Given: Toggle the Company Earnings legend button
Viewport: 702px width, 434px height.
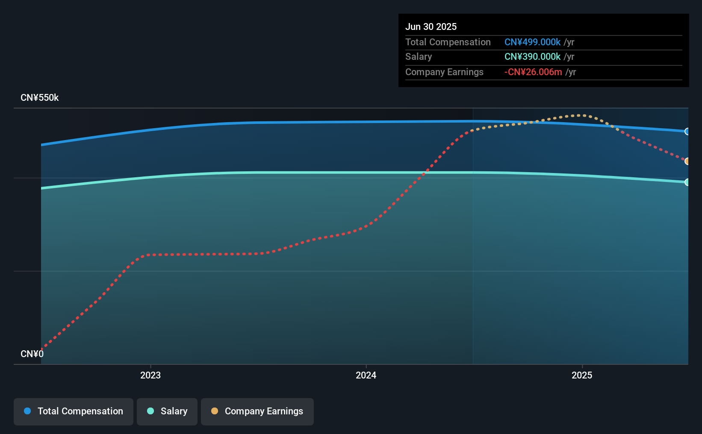Looking at the screenshot, I should pos(257,411).
